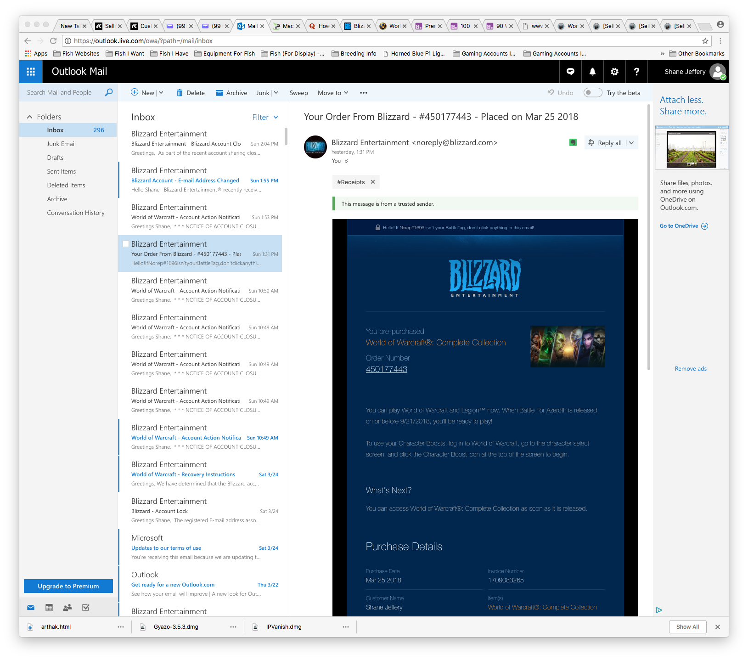Close the downloads bar

(718, 627)
